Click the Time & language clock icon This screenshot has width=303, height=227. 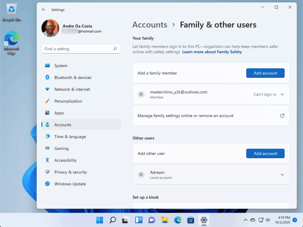coord(47,137)
